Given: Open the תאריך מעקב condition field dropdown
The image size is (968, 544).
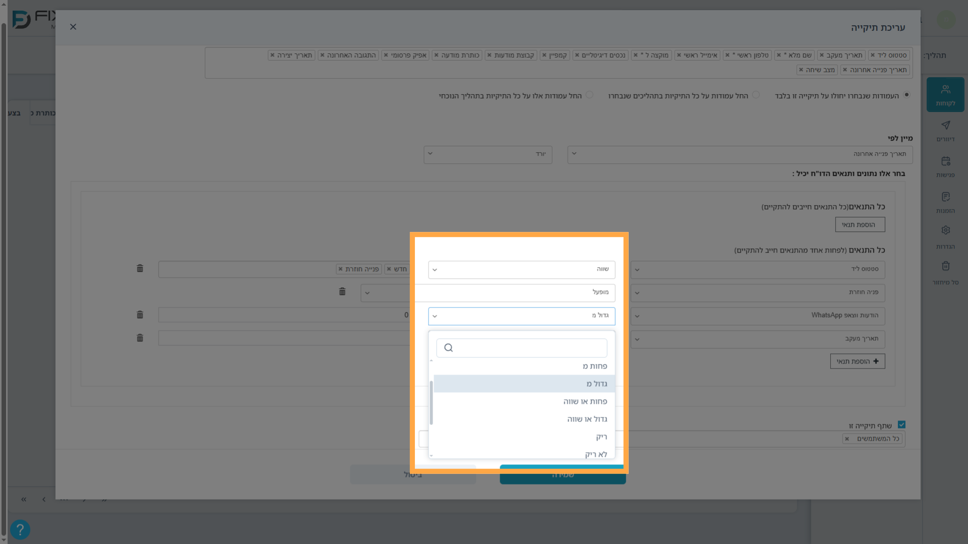Looking at the screenshot, I should point(758,339).
